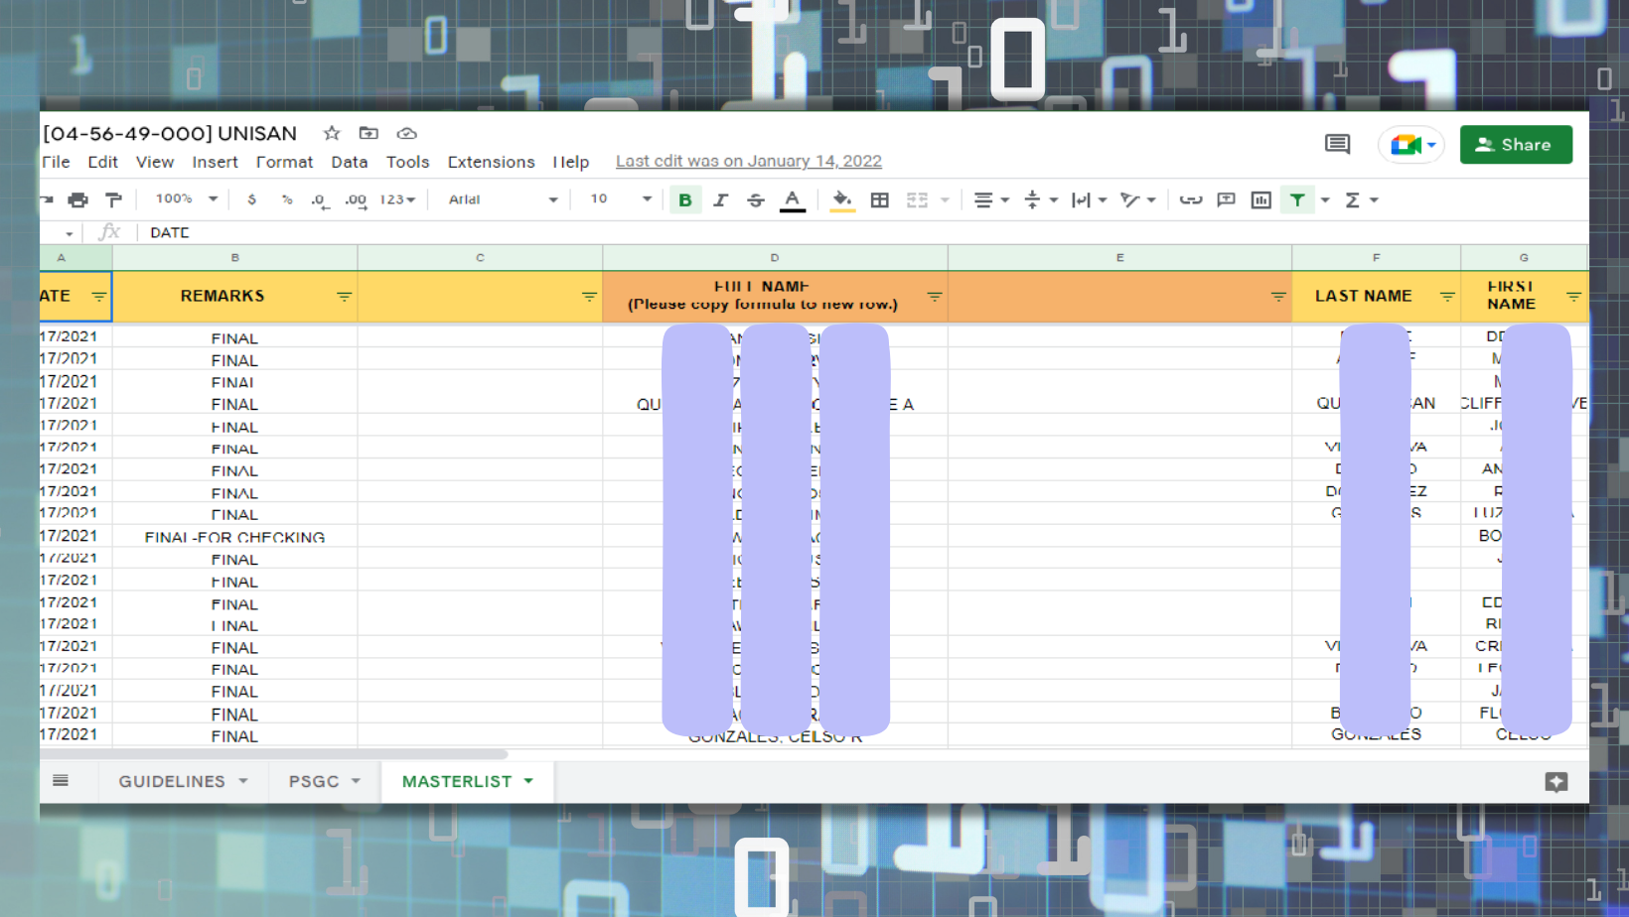Open the Insert menu
The width and height of the screenshot is (1629, 917).
tap(215, 162)
